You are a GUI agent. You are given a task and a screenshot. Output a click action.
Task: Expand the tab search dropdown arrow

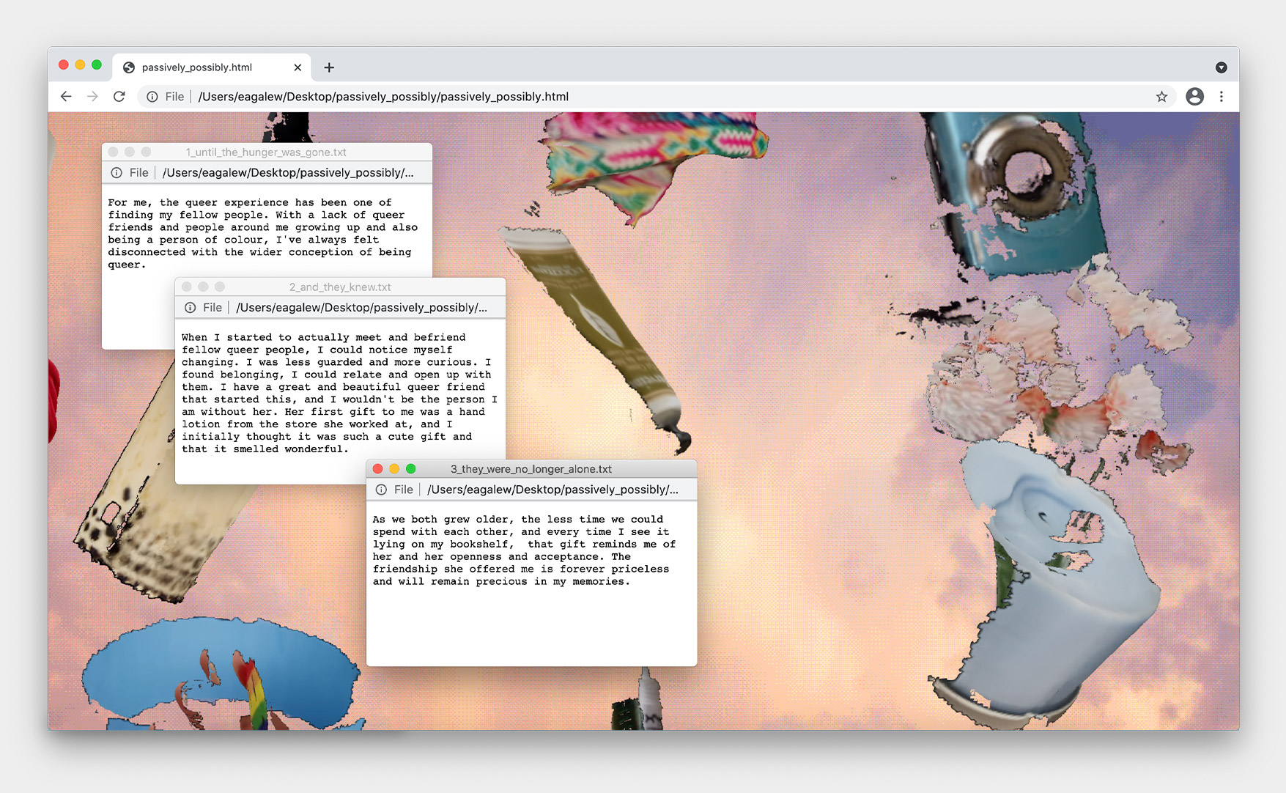pyautogui.click(x=1221, y=67)
